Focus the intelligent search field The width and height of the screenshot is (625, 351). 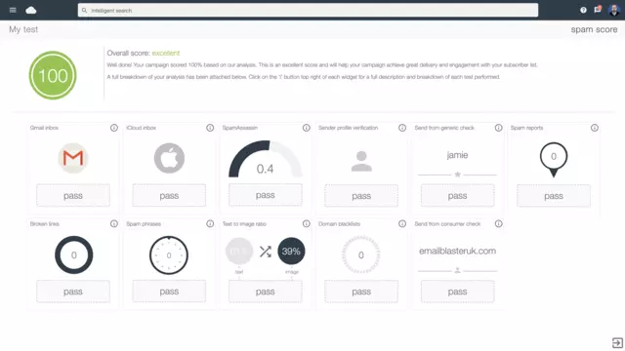click(x=308, y=11)
